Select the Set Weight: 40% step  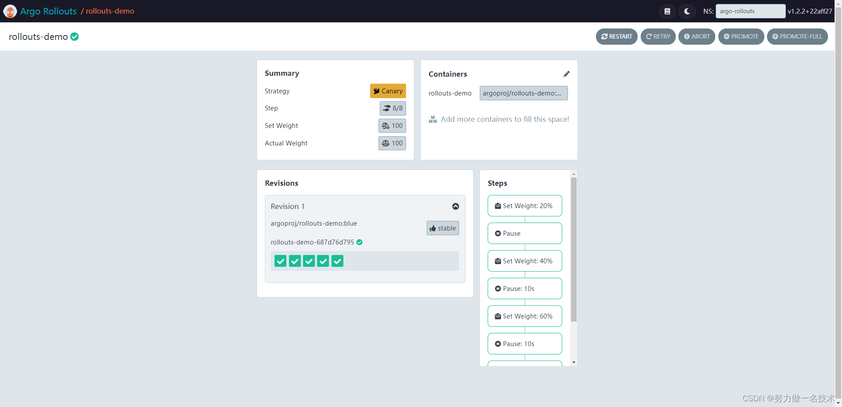[525, 261]
